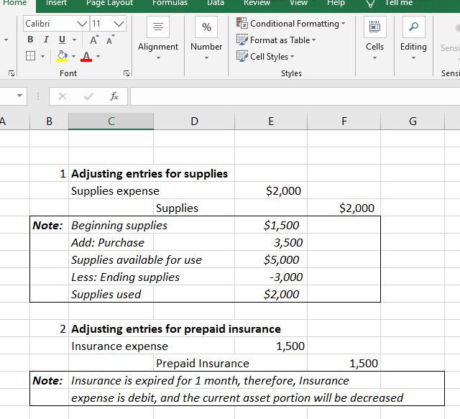Toggle Italic formatting
The width and height of the screenshot is (460, 419).
(46, 40)
